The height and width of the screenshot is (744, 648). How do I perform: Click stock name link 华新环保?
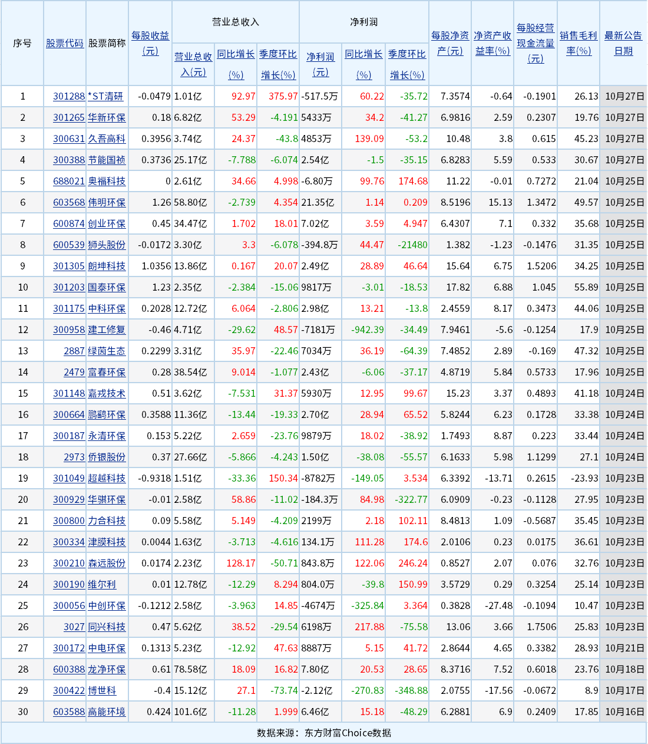(x=107, y=117)
